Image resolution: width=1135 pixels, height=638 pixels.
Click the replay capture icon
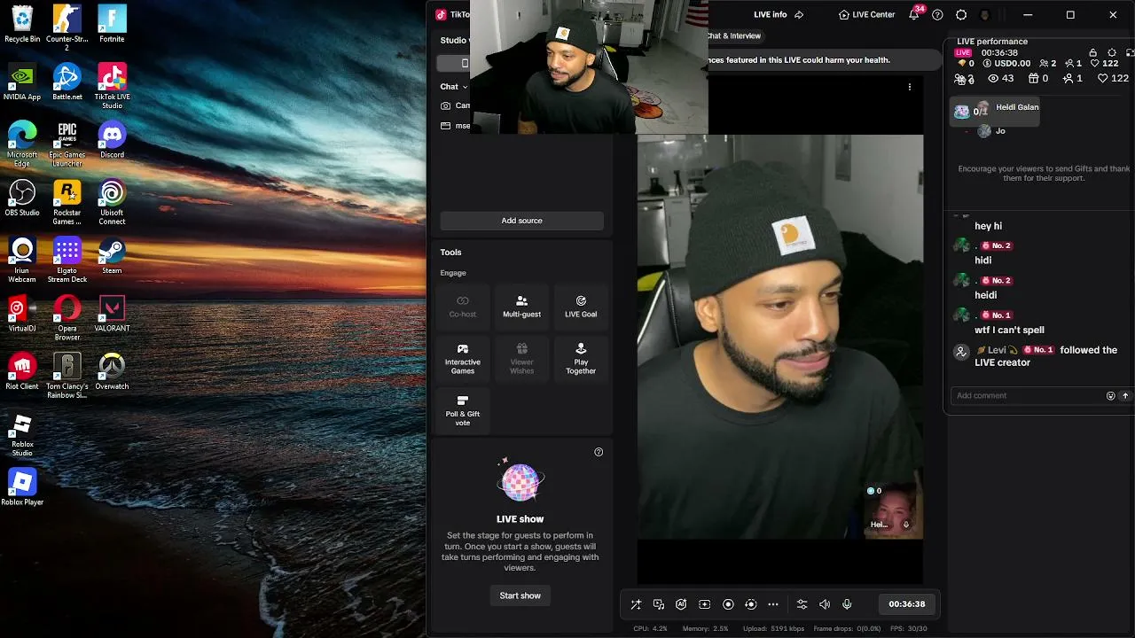(751, 604)
